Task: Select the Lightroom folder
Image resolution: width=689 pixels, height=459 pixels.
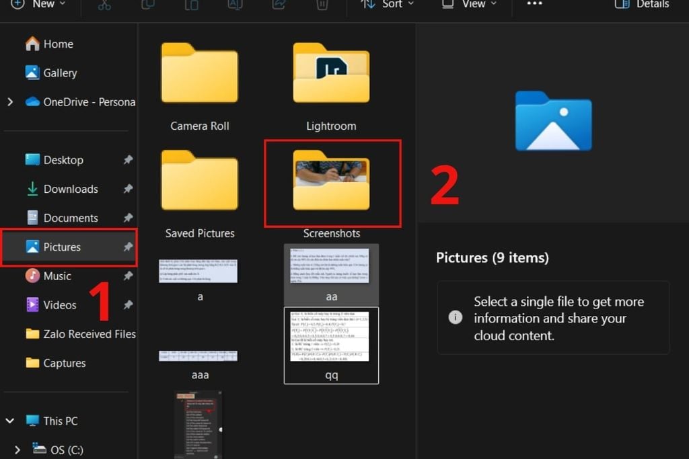Action: pos(331,87)
